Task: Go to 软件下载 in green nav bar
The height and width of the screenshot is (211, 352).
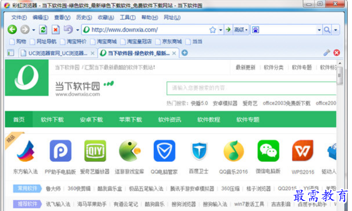Action: [52, 120]
